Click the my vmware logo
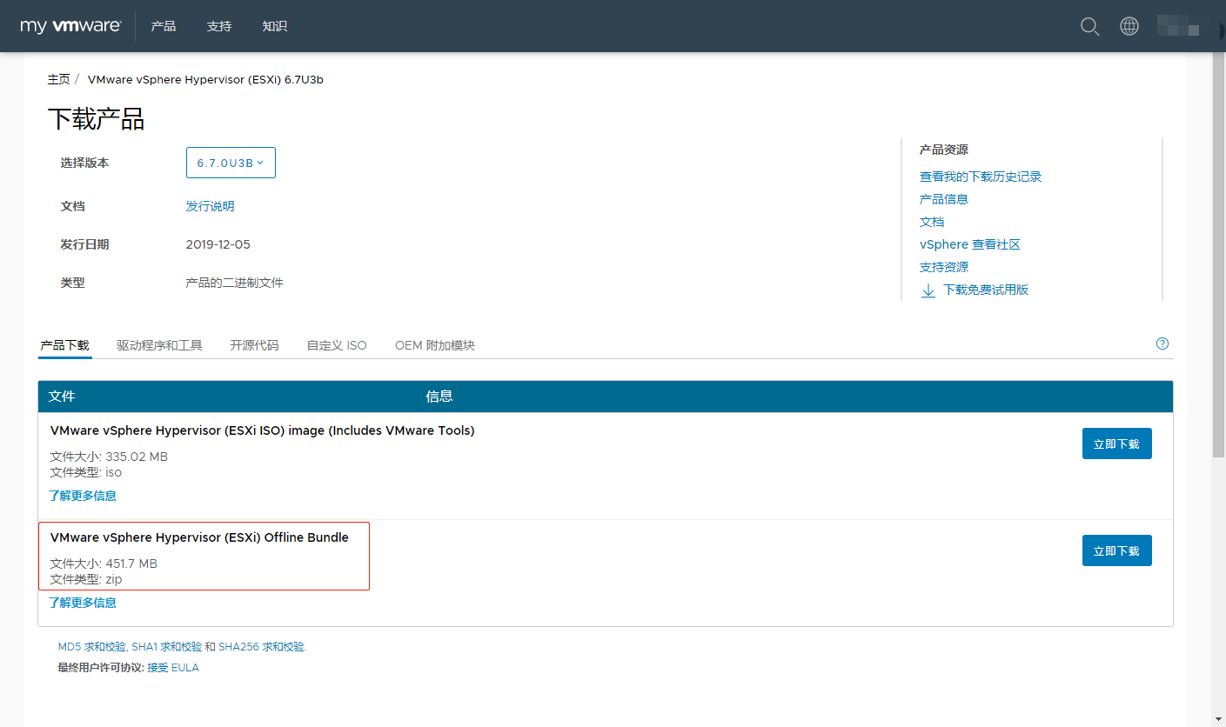Viewport: 1226px width, 727px height. point(70,26)
